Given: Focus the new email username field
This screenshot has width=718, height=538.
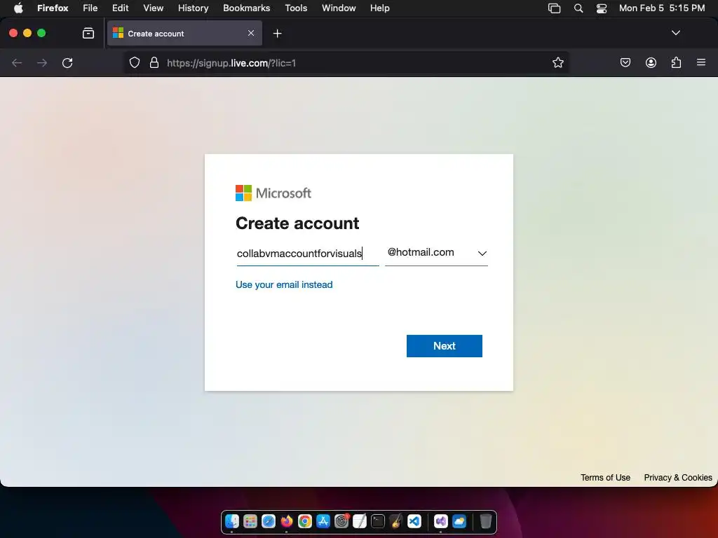Looking at the screenshot, I should tap(308, 254).
